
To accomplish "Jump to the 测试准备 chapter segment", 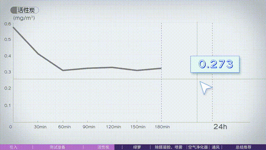I will [x=58, y=147].
